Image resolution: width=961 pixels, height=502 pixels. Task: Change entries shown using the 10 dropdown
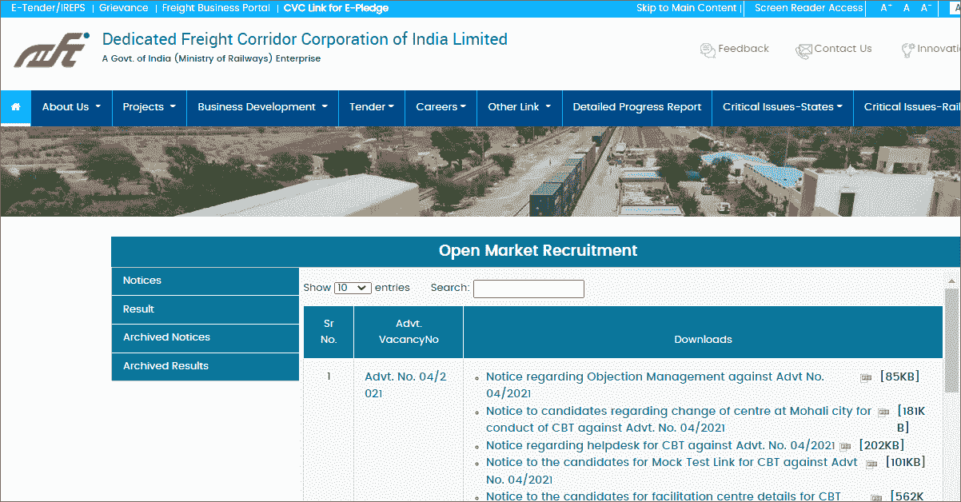tap(353, 288)
